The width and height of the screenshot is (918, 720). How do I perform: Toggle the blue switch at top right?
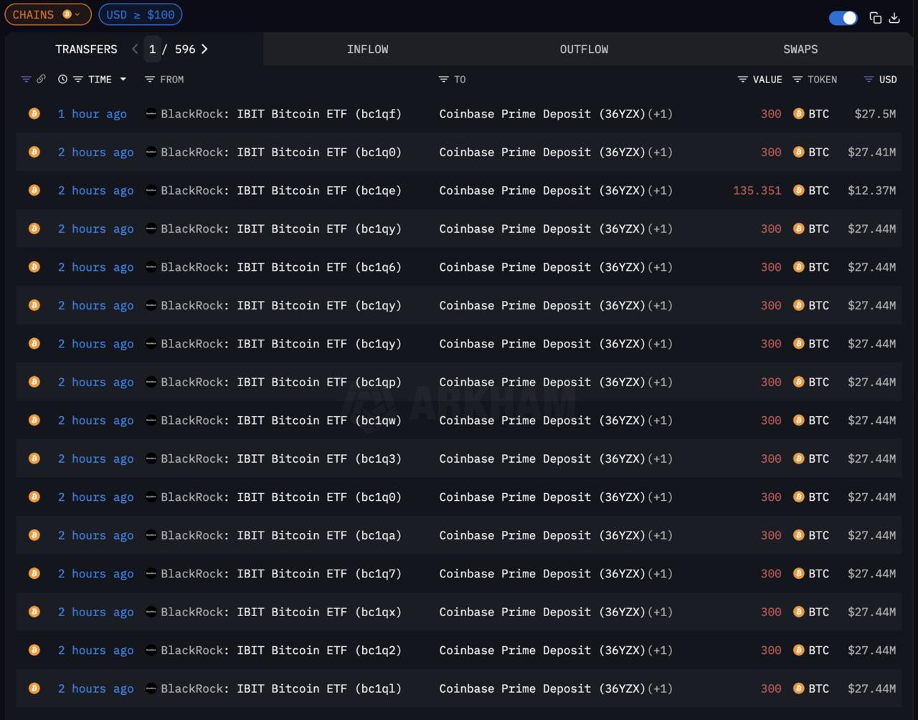point(843,18)
